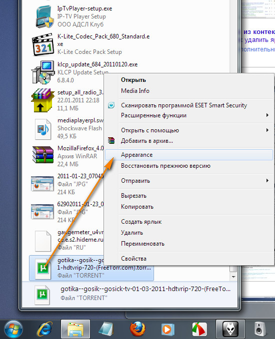Open the media player taskbar icon
Image resolution: width=275 pixels, height=339 pixels.
click(x=168, y=330)
